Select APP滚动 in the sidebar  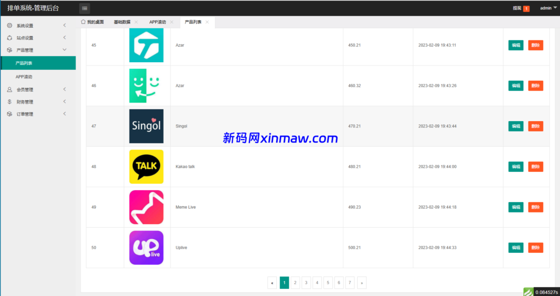[x=38, y=76]
